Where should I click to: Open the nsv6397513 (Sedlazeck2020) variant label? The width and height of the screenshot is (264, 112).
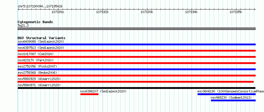[41, 48]
